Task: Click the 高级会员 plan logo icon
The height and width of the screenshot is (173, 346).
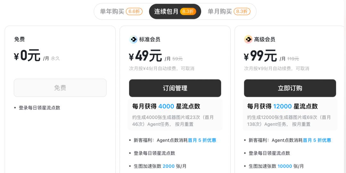Action: (x=248, y=39)
